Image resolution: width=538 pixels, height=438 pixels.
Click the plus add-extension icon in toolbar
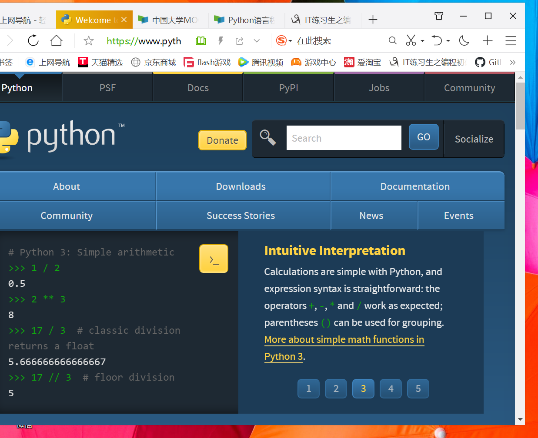pos(488,41)
